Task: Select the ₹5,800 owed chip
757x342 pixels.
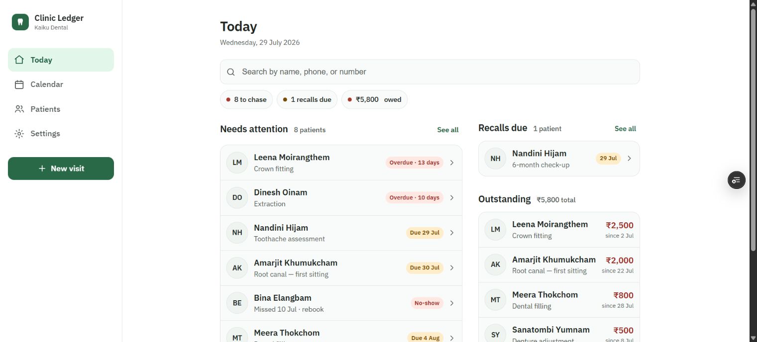Action: [374, 99]
